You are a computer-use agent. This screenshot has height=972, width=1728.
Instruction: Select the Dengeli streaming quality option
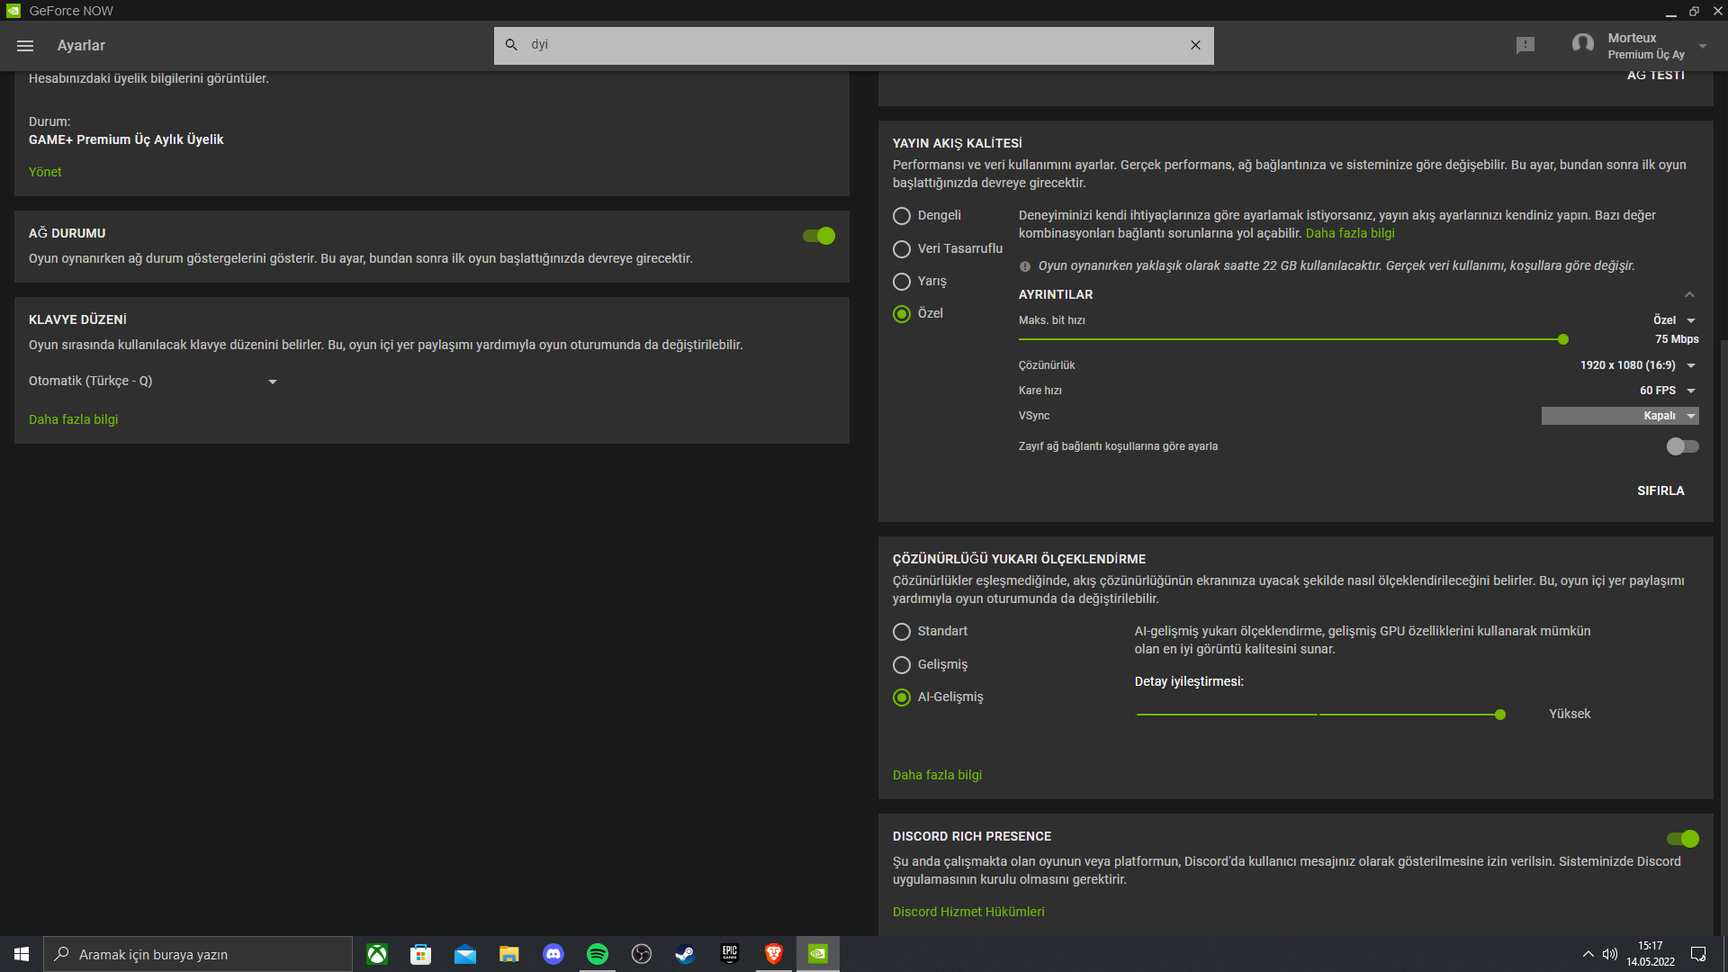[902, 216]
